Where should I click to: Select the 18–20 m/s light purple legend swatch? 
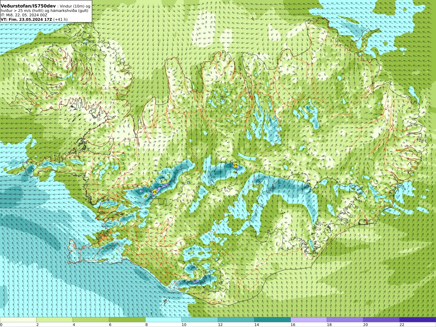pos(345,320)
